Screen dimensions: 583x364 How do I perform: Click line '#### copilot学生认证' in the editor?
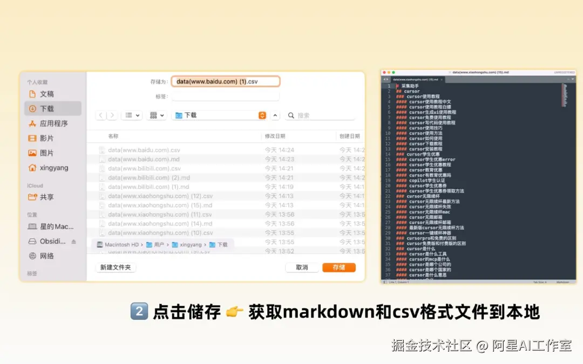[421, 181]
